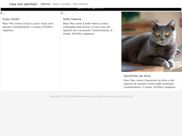Click the Copyright 2024 footer text
182x136 pixels.
coord(91,96)
